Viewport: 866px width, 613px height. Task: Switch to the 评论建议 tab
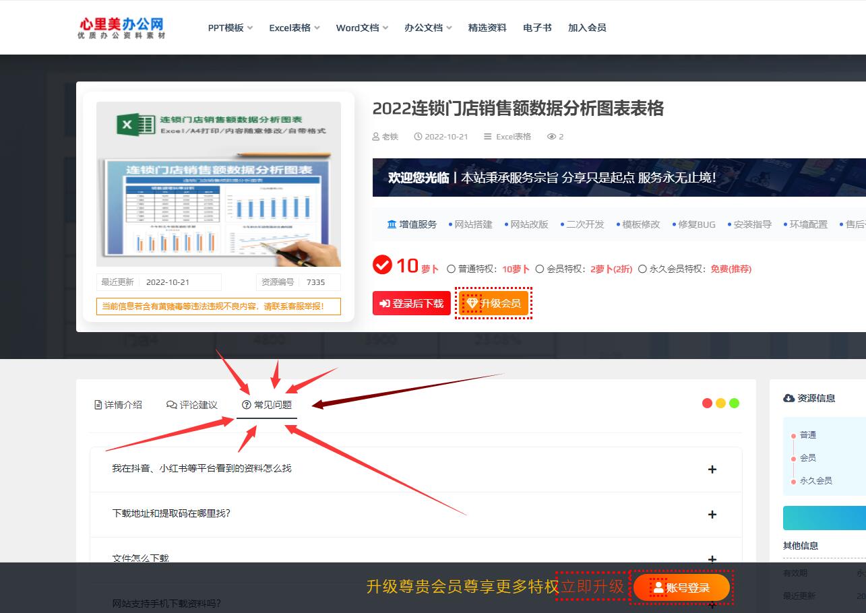[x=192, y=405]
